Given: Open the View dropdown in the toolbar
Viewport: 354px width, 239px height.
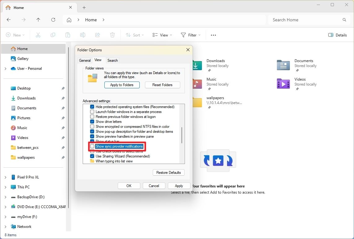Looking at the screenshot, I should (162, 35).
